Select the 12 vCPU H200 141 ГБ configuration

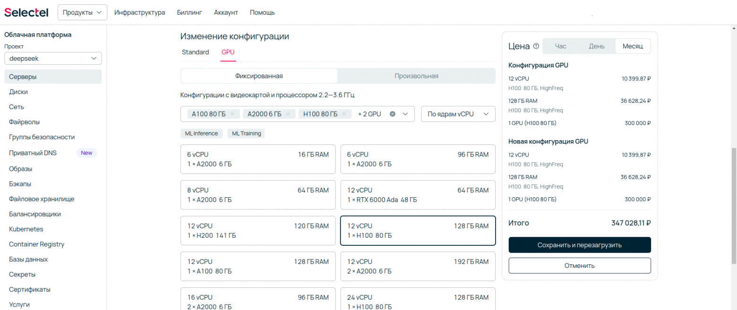point(258,230)
